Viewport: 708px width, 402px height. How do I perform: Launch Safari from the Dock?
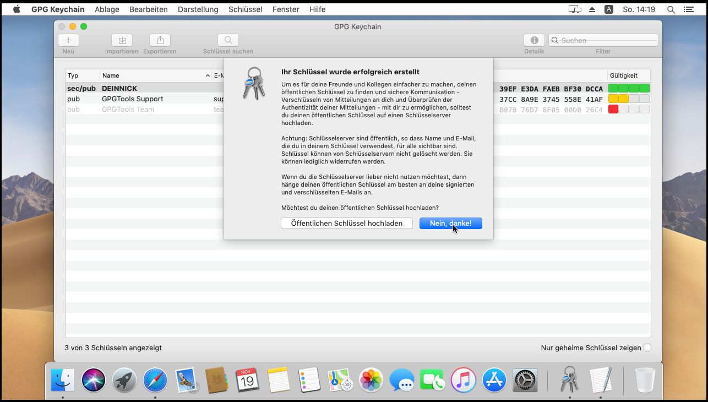pos(155,380)
